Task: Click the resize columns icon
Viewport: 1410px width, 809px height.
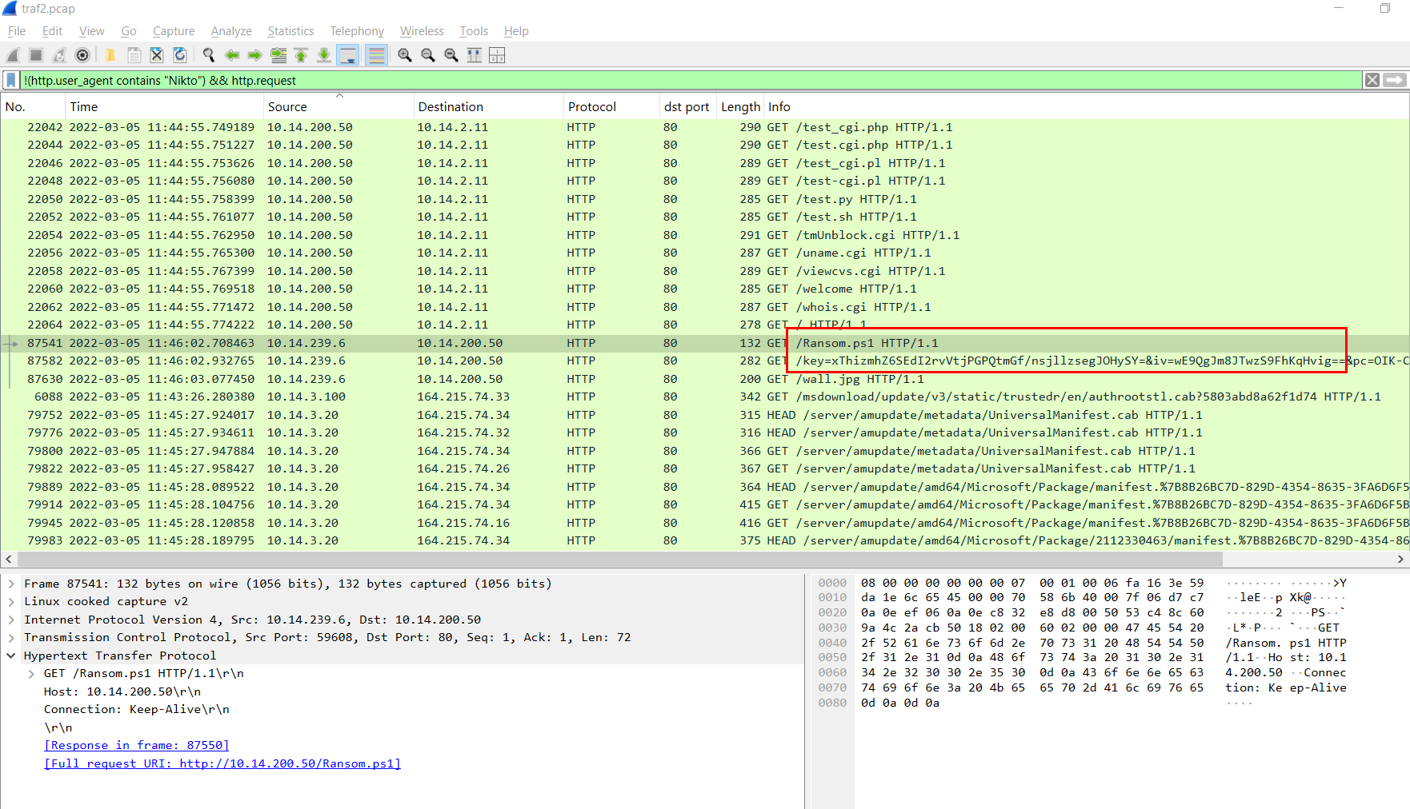Action: coord(474,55)
